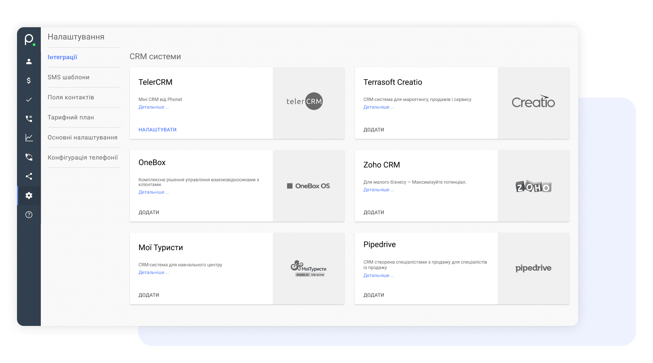Select the Інтеграції settings tab

[63, 57]
